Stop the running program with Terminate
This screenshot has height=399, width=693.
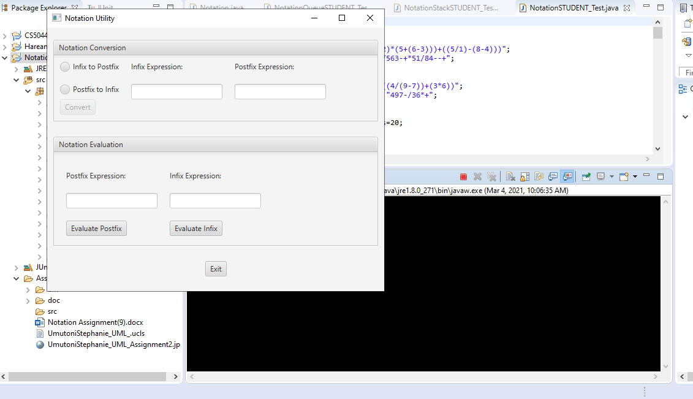click(463, 177)
